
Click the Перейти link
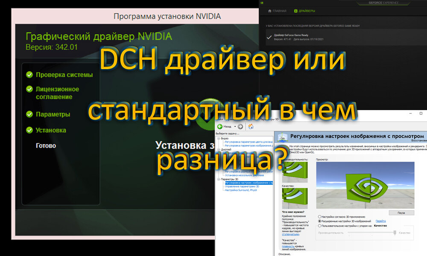coord(381,221)
